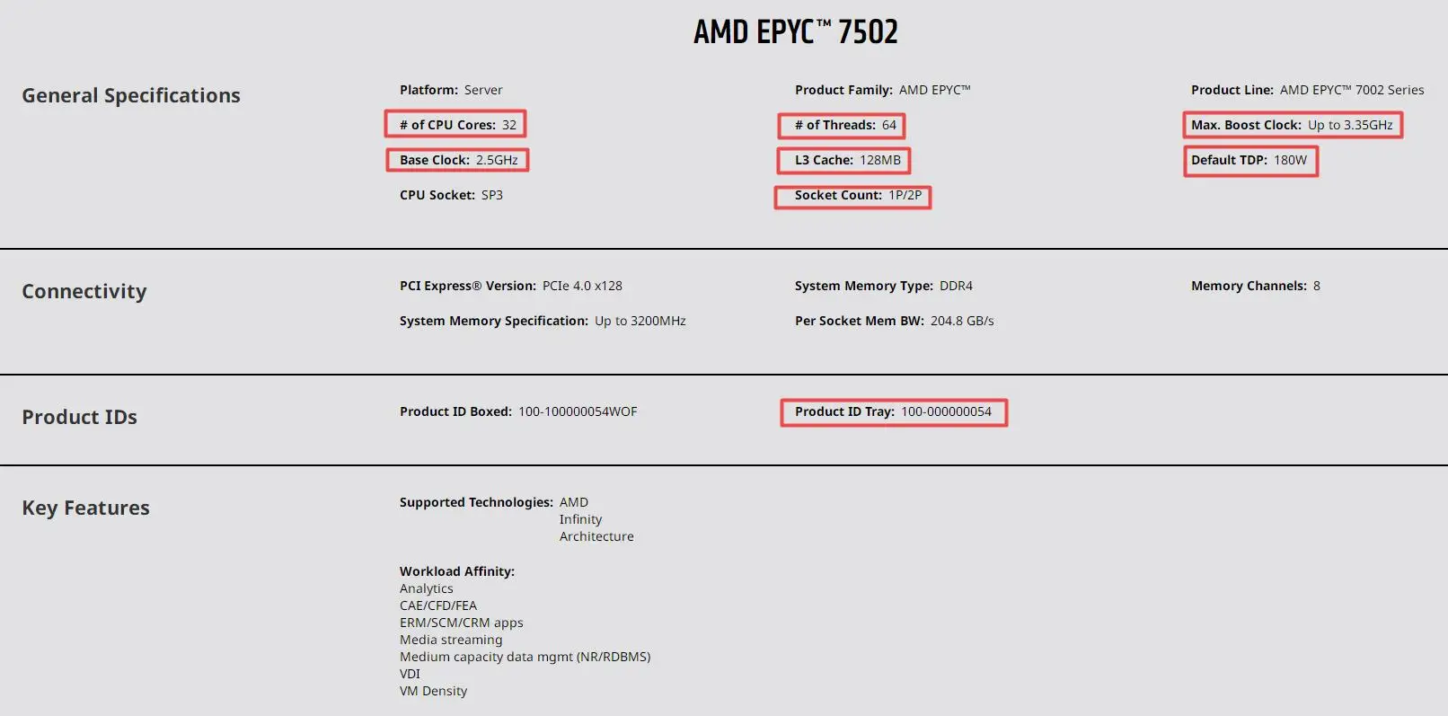The image size is (1448, 716).
Task: Select the Base Clock: 2.5GHz entry
Action: coord(458,160)
